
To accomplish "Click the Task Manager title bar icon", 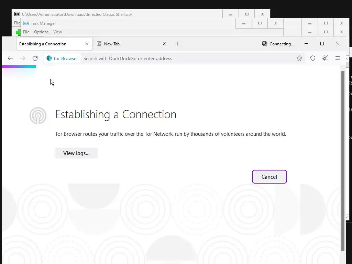I will pyautogui.click(x=26, y=23).
